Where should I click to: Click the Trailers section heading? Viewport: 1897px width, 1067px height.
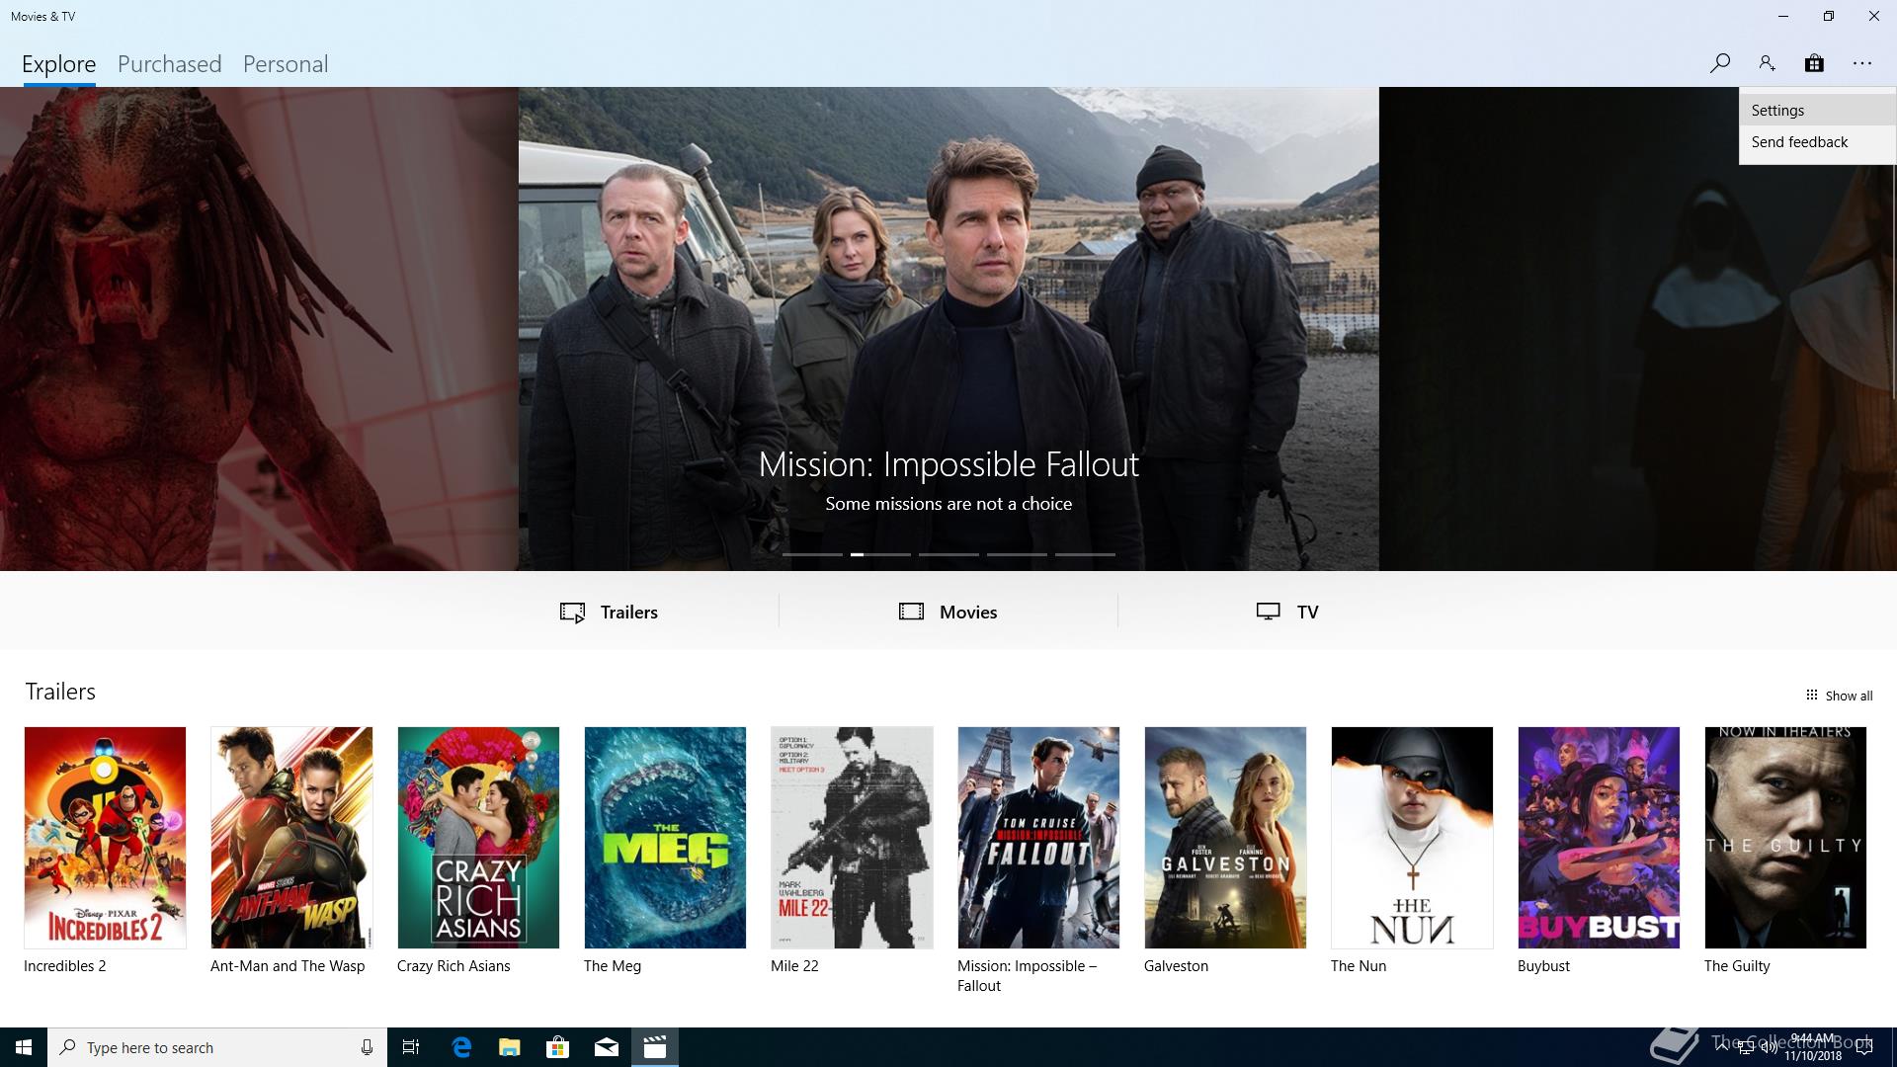(x=60, y=692)
